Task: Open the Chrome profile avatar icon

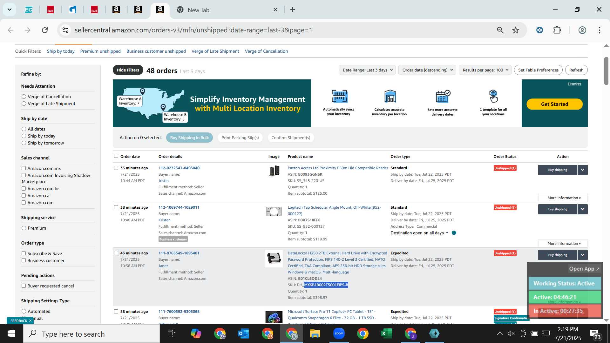Action: click(x=582, y=30)
